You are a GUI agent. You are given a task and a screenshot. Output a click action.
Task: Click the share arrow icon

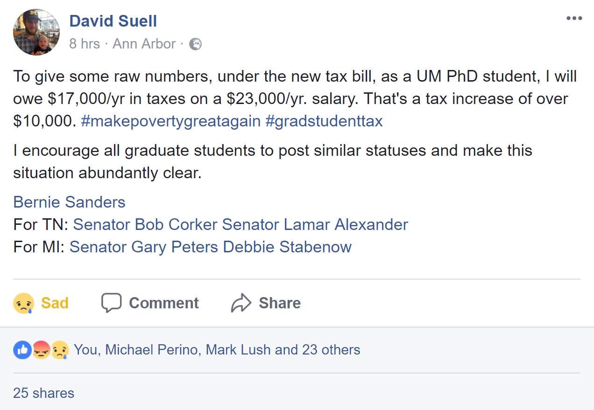coord(241,303)
